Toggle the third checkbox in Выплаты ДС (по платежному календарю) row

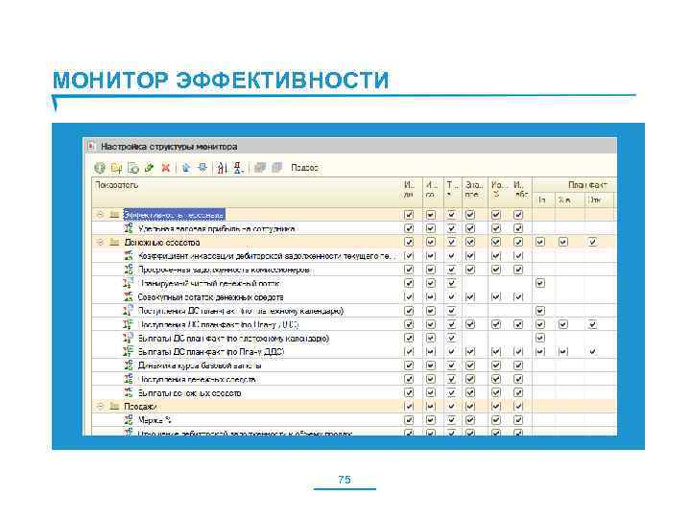point(451,338)
